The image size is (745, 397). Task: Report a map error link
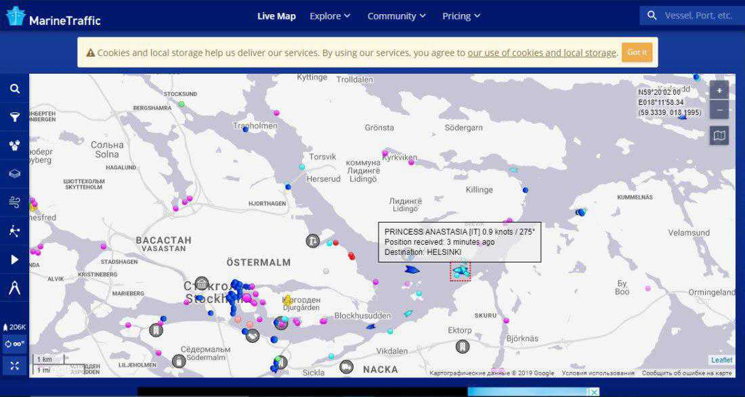pos(687,373)
